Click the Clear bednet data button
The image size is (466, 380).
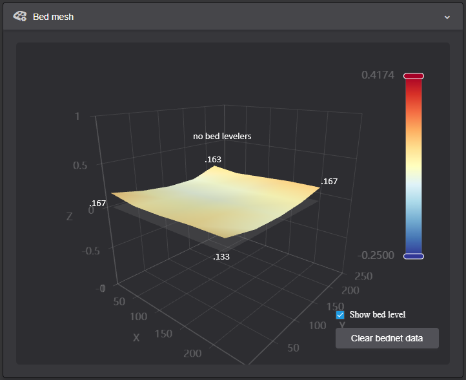[387, 338]
